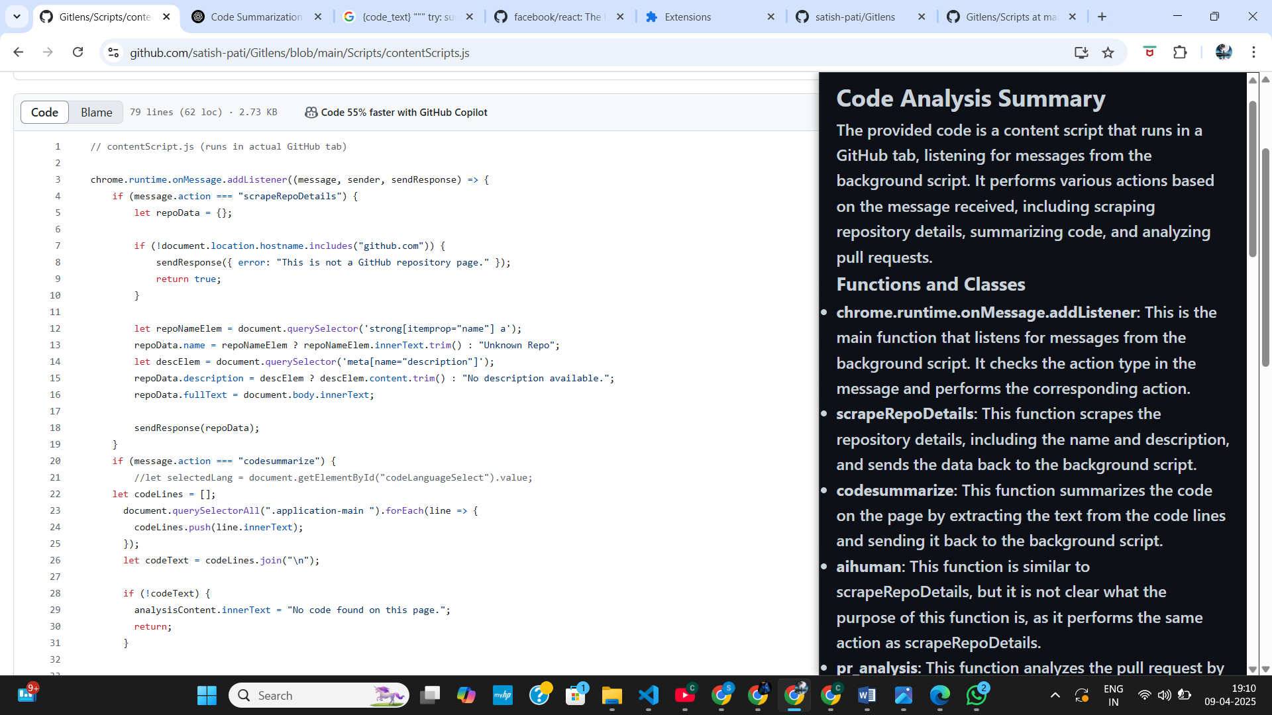The height and width of the screenshot is (715, 1272).
Task: Open the widgets icon with 9+ badge
Action: (x=26, y=694)
